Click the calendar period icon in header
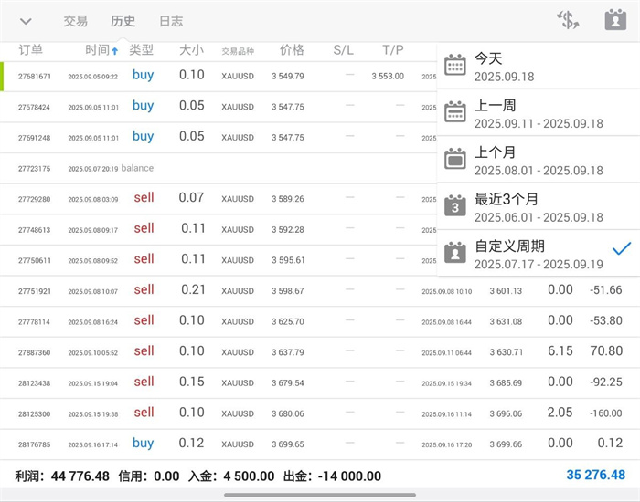640x502 pixels. coord(615,20)
